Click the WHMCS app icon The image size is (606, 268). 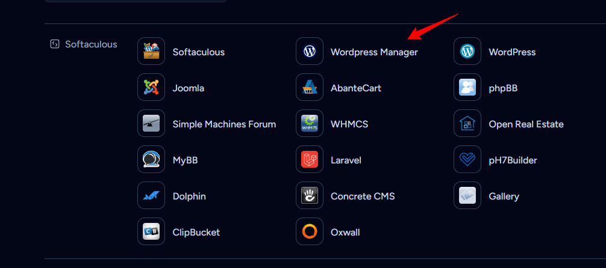[x=310, y=124]
